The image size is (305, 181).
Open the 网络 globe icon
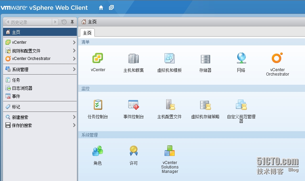(241, 58)
